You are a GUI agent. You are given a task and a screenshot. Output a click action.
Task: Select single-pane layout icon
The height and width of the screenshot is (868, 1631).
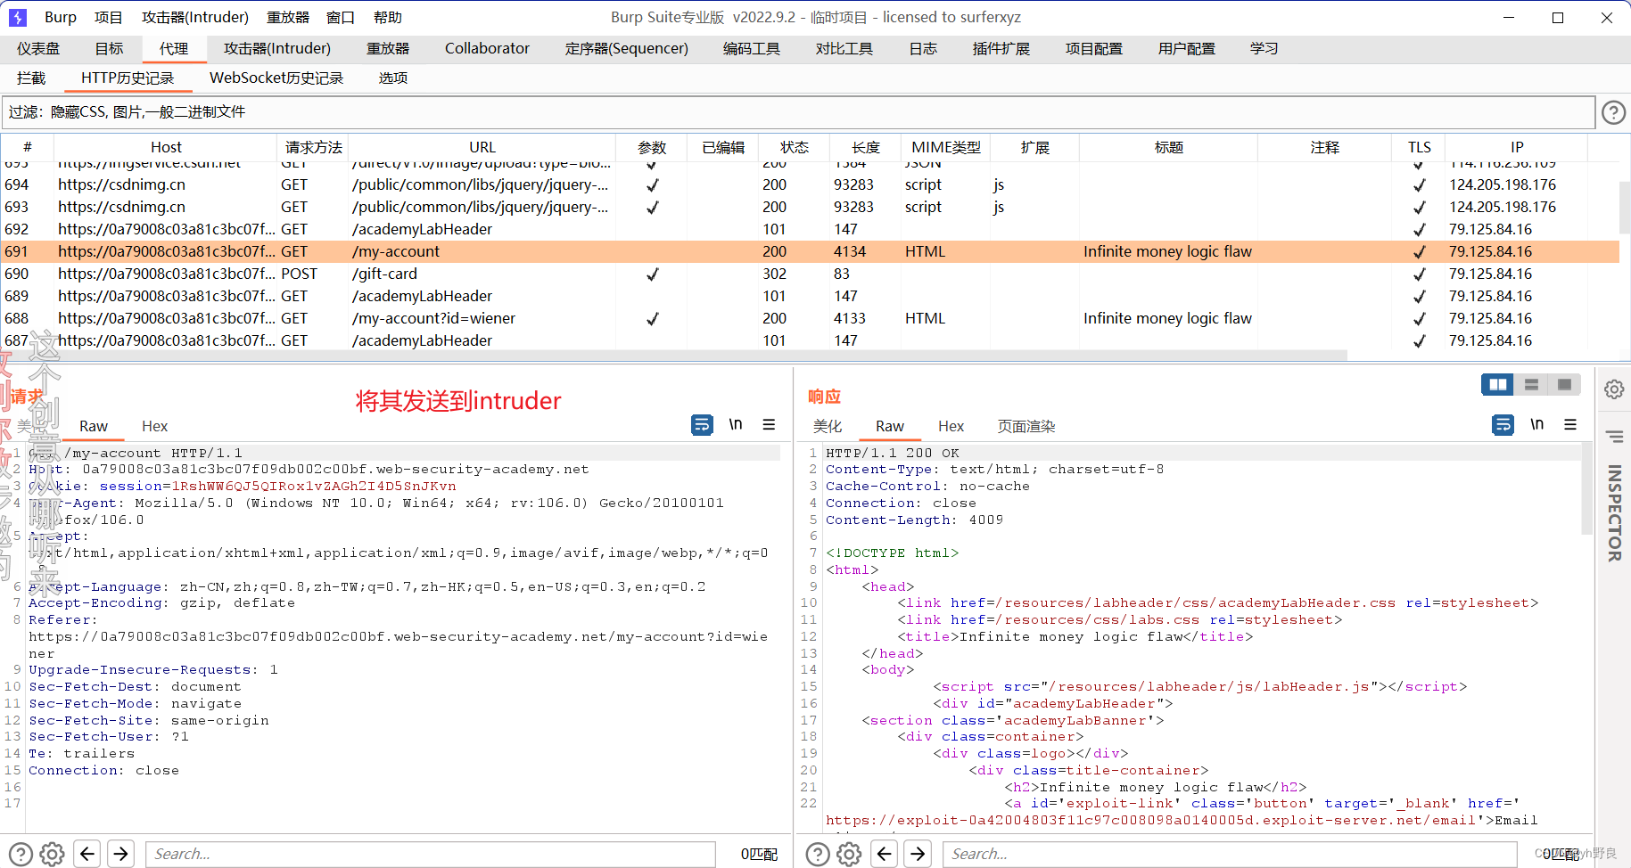click(1564, 384)
